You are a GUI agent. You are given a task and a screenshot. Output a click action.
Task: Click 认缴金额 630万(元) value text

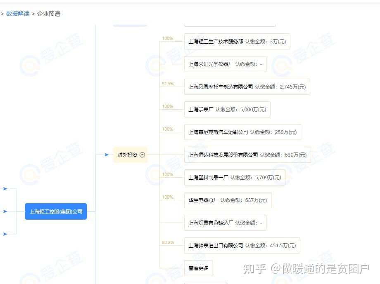coord(283,155)
